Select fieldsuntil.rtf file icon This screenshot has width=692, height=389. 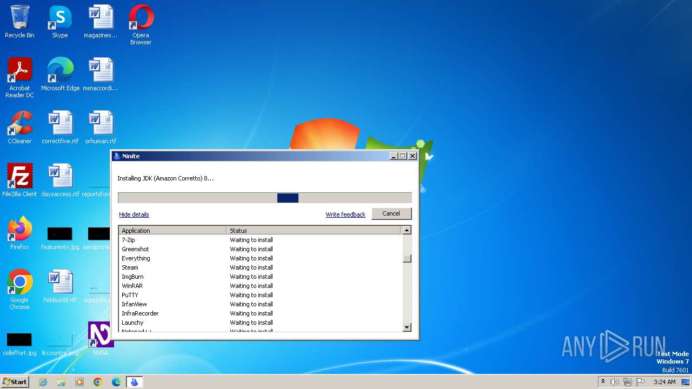pyautogui.click(x=60, y=286)
